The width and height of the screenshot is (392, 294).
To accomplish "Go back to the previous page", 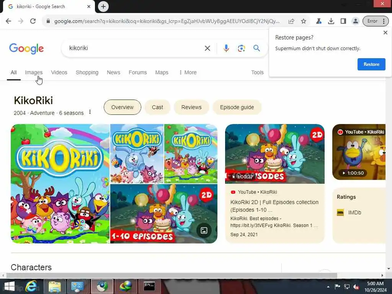I will pos(8,21).
